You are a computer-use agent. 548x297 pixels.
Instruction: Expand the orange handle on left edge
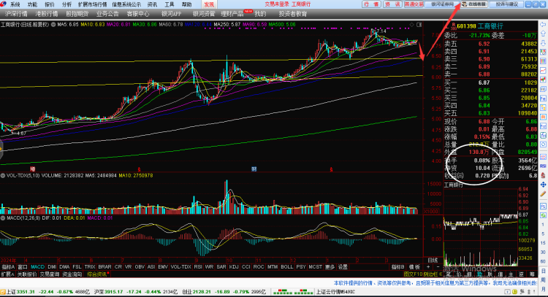click(1, 150)
